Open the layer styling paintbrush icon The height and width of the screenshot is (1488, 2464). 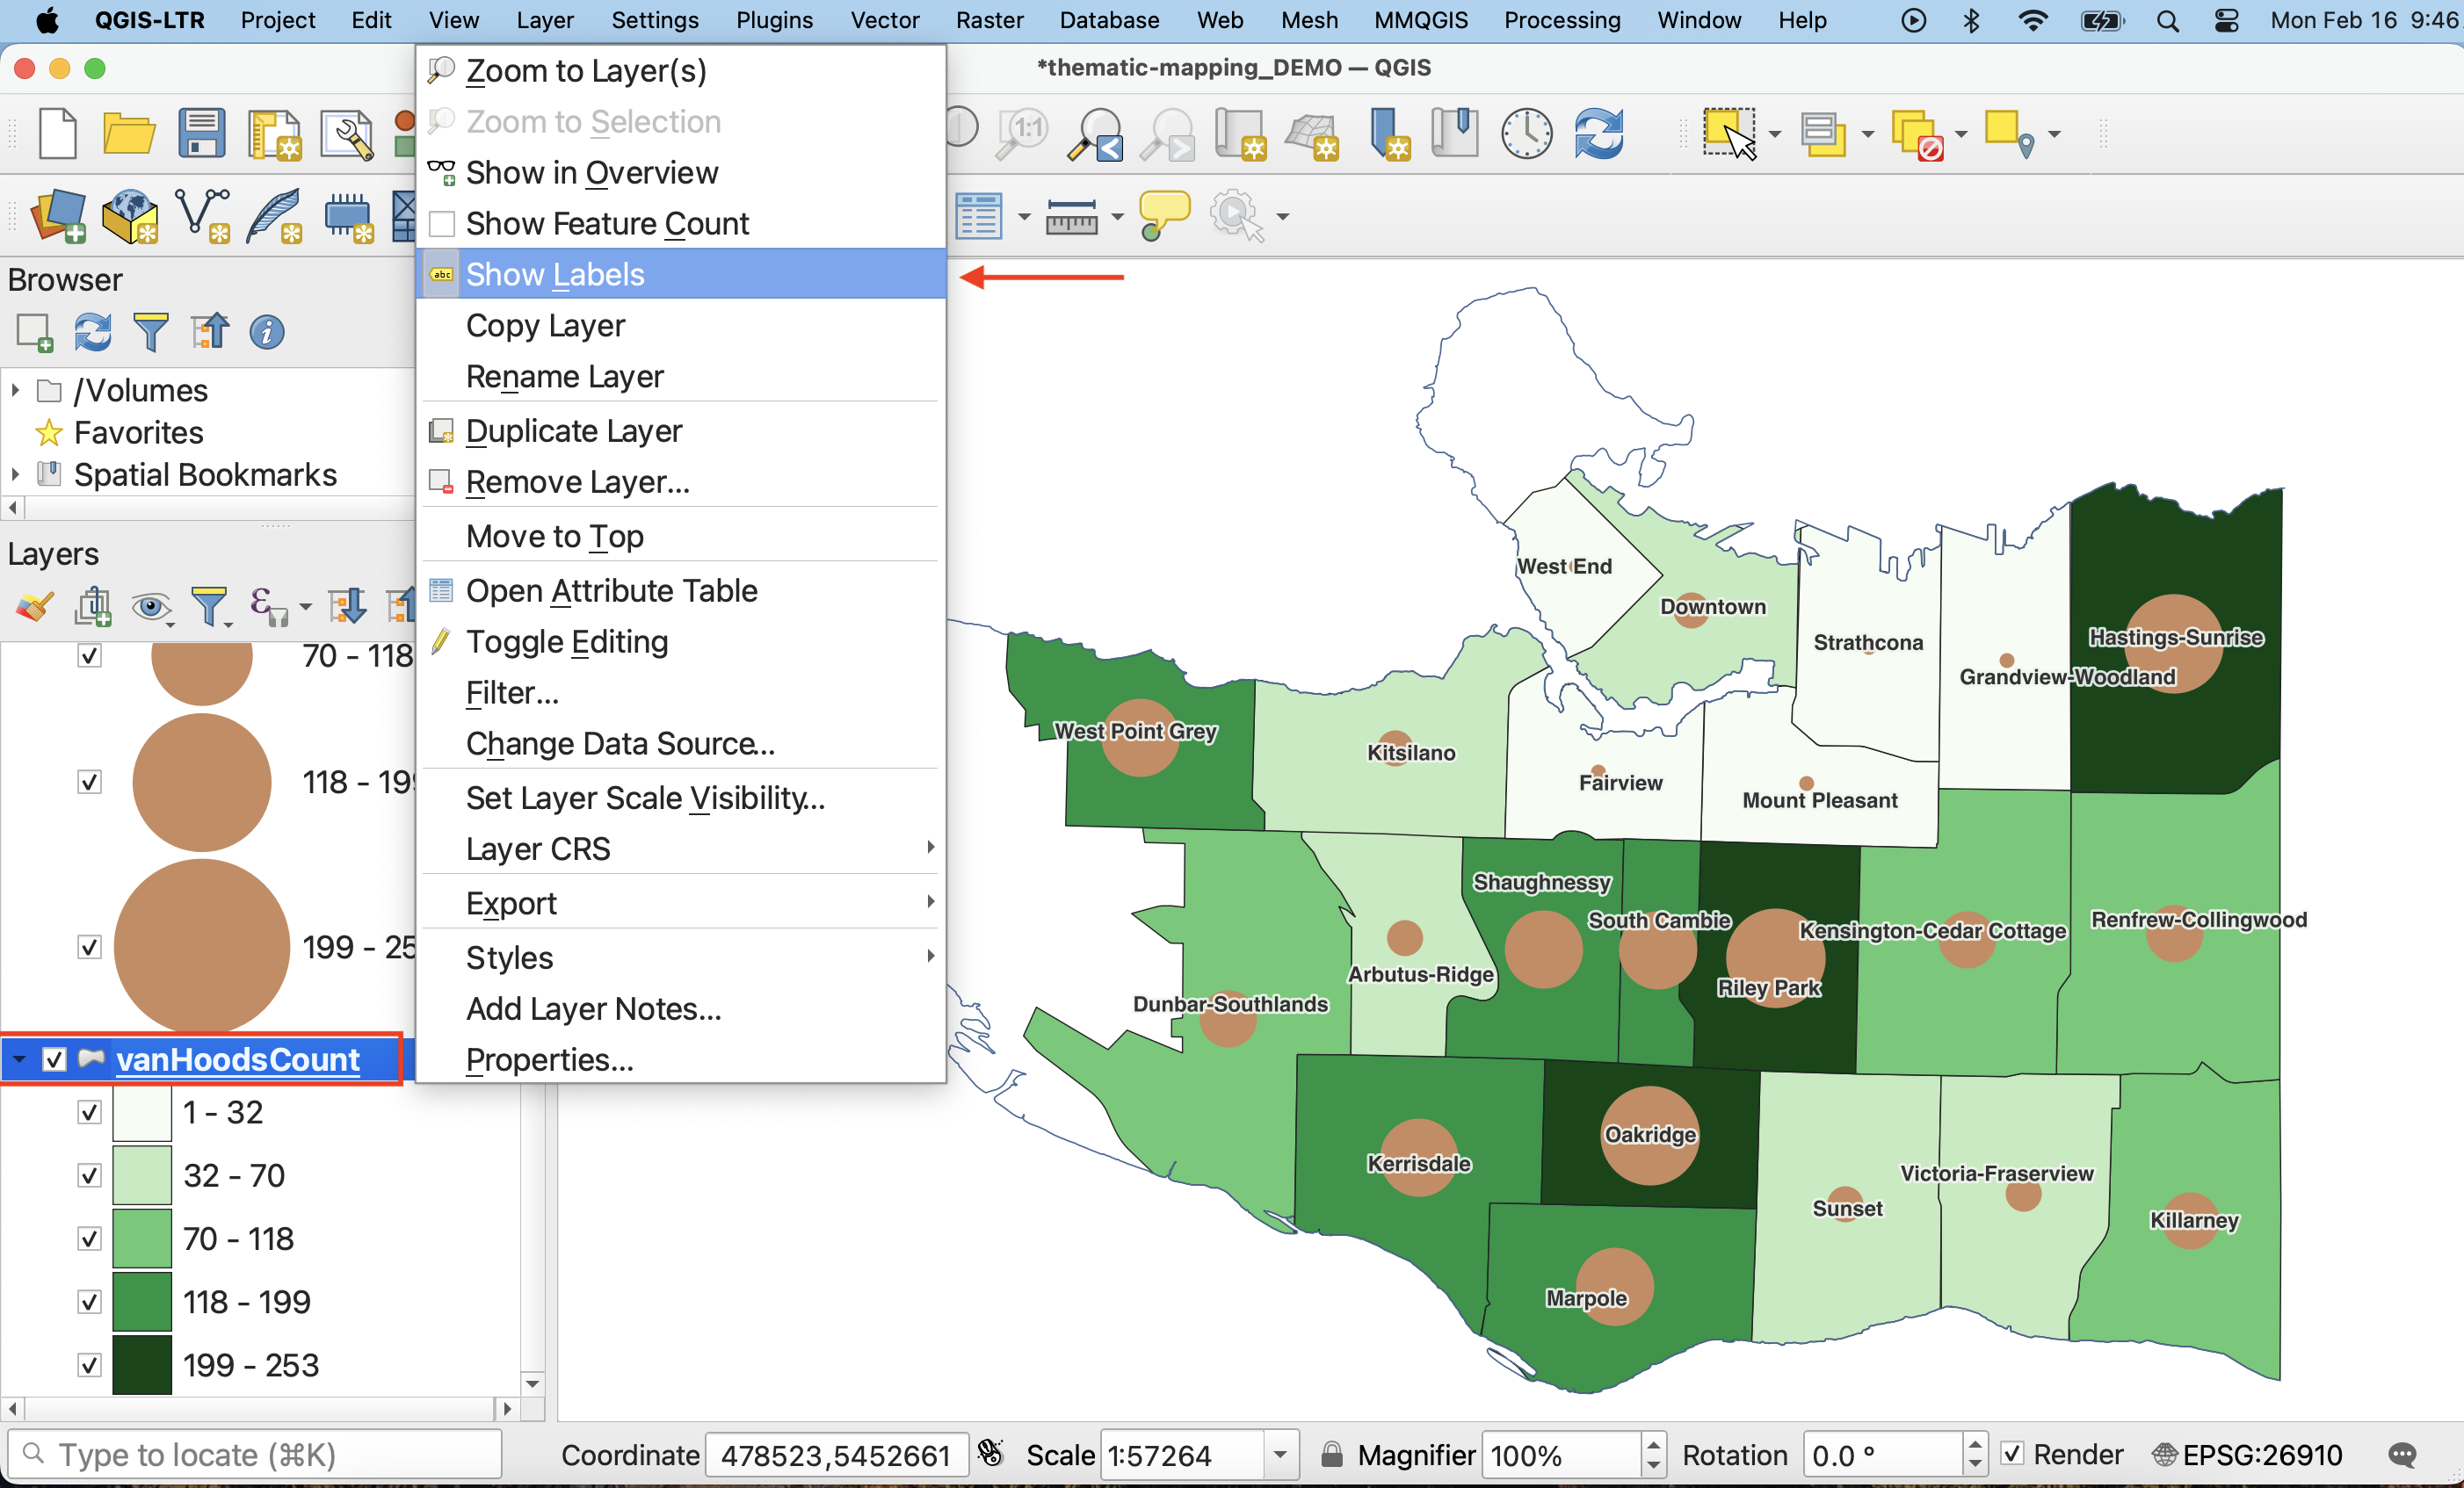[34, 605]
